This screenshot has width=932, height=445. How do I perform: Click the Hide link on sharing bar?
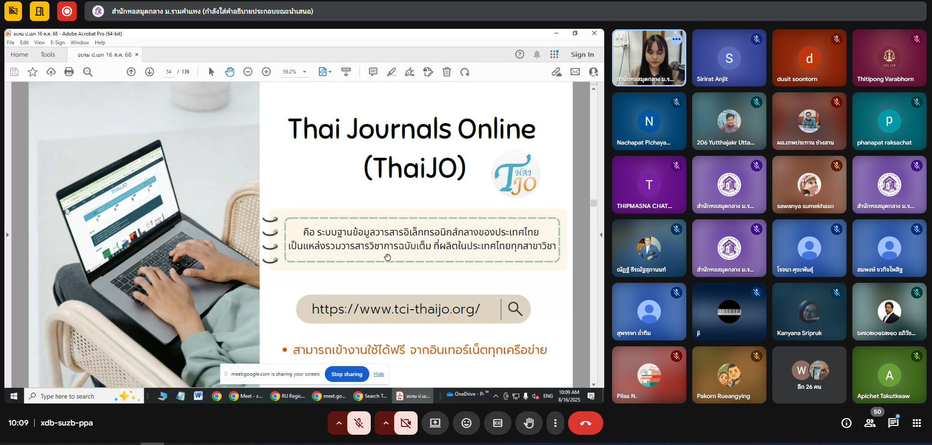(x=379, y=374)
